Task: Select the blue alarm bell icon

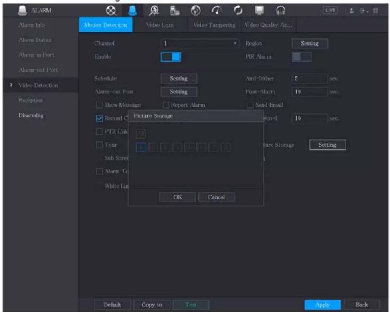Action: (x=132, y=11)
